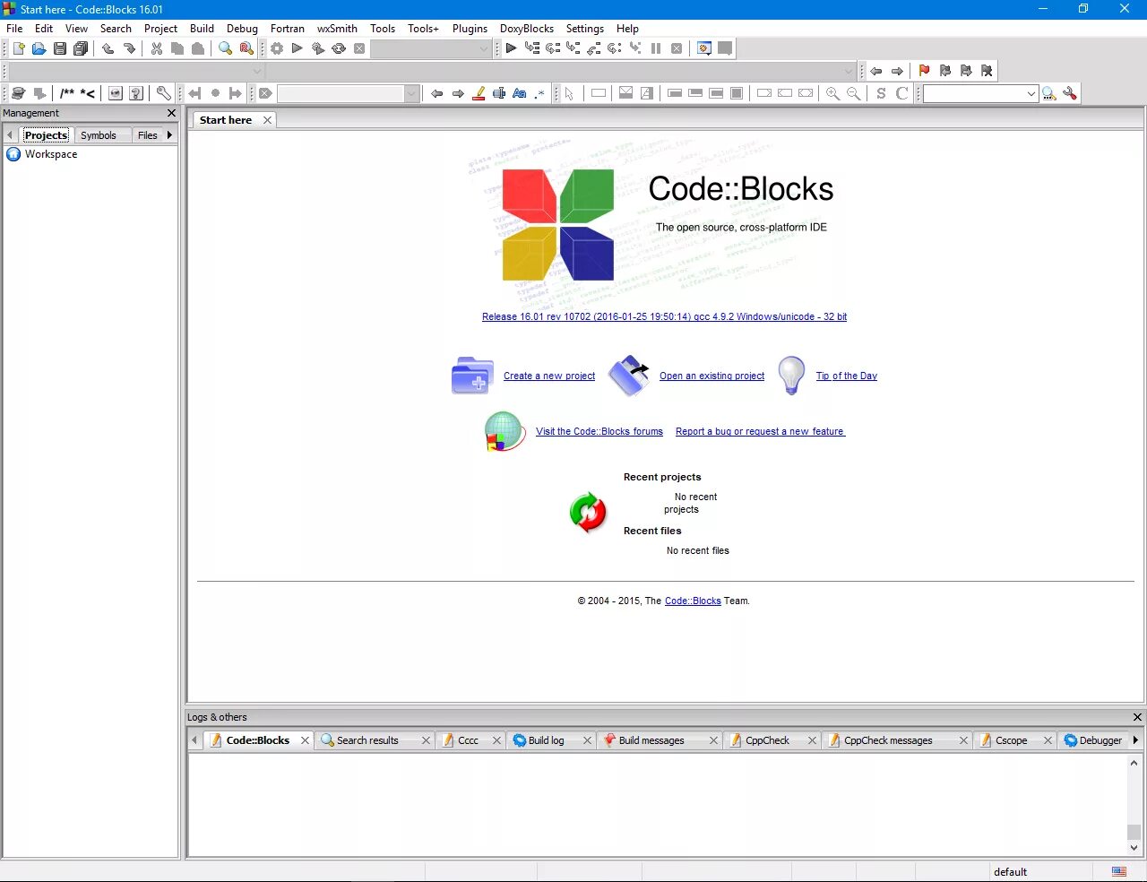The height and width of the screenshot is (882, 1147).
Task: Show more log tabs with right arrow
Action: coord(1135,740)
